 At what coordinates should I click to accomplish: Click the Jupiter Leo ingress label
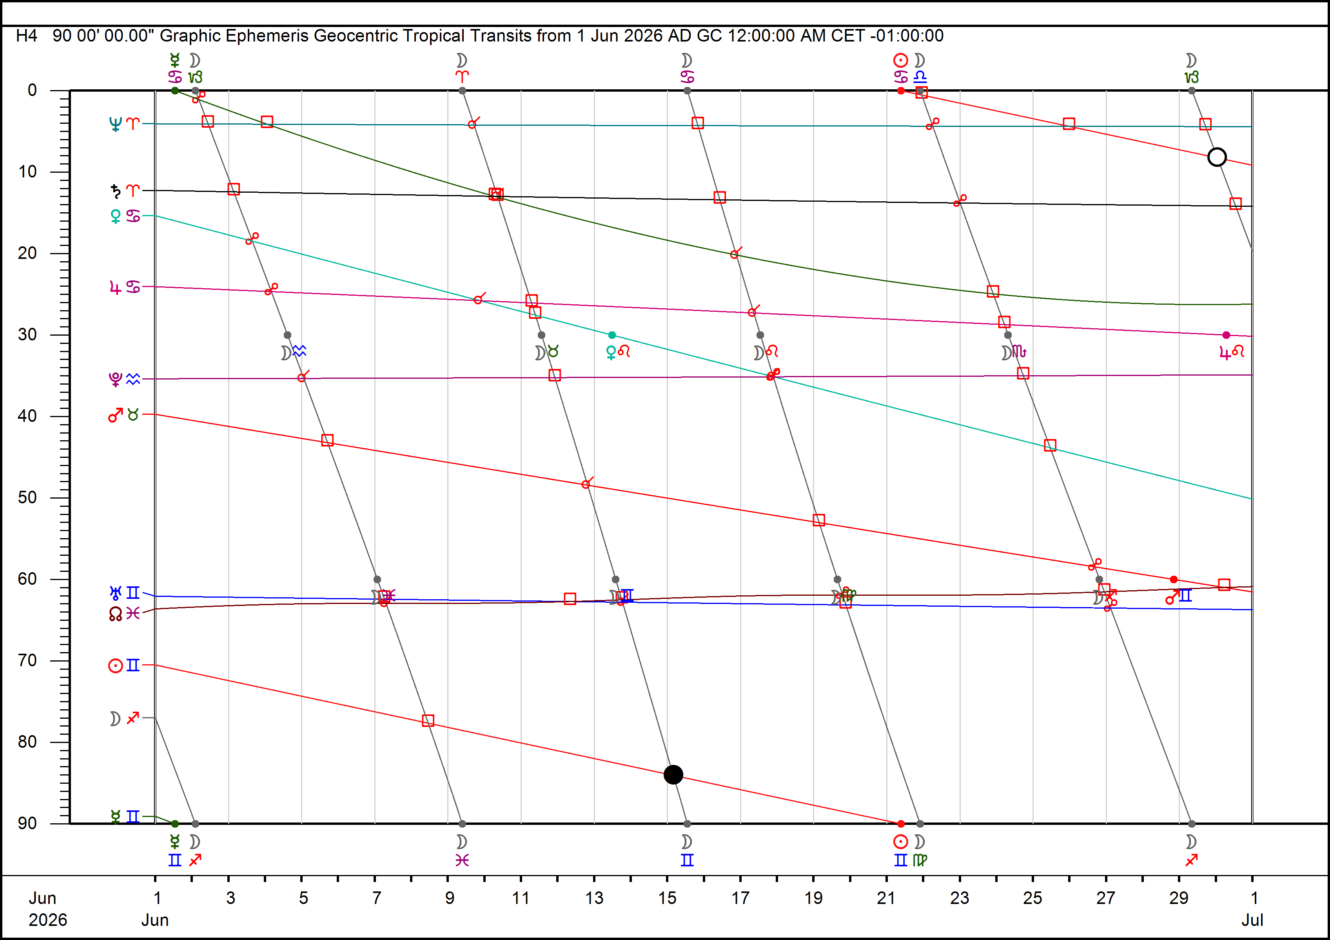tap(1232, 352)
